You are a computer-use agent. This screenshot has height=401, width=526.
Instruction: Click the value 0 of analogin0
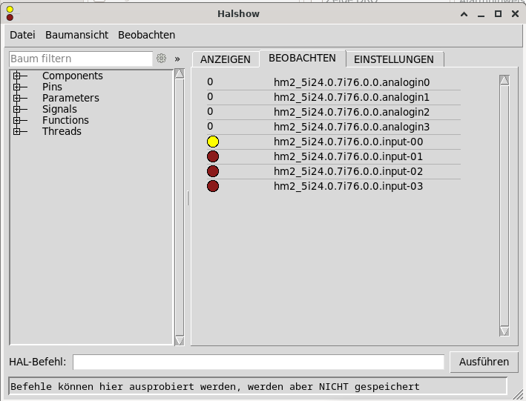210,82
